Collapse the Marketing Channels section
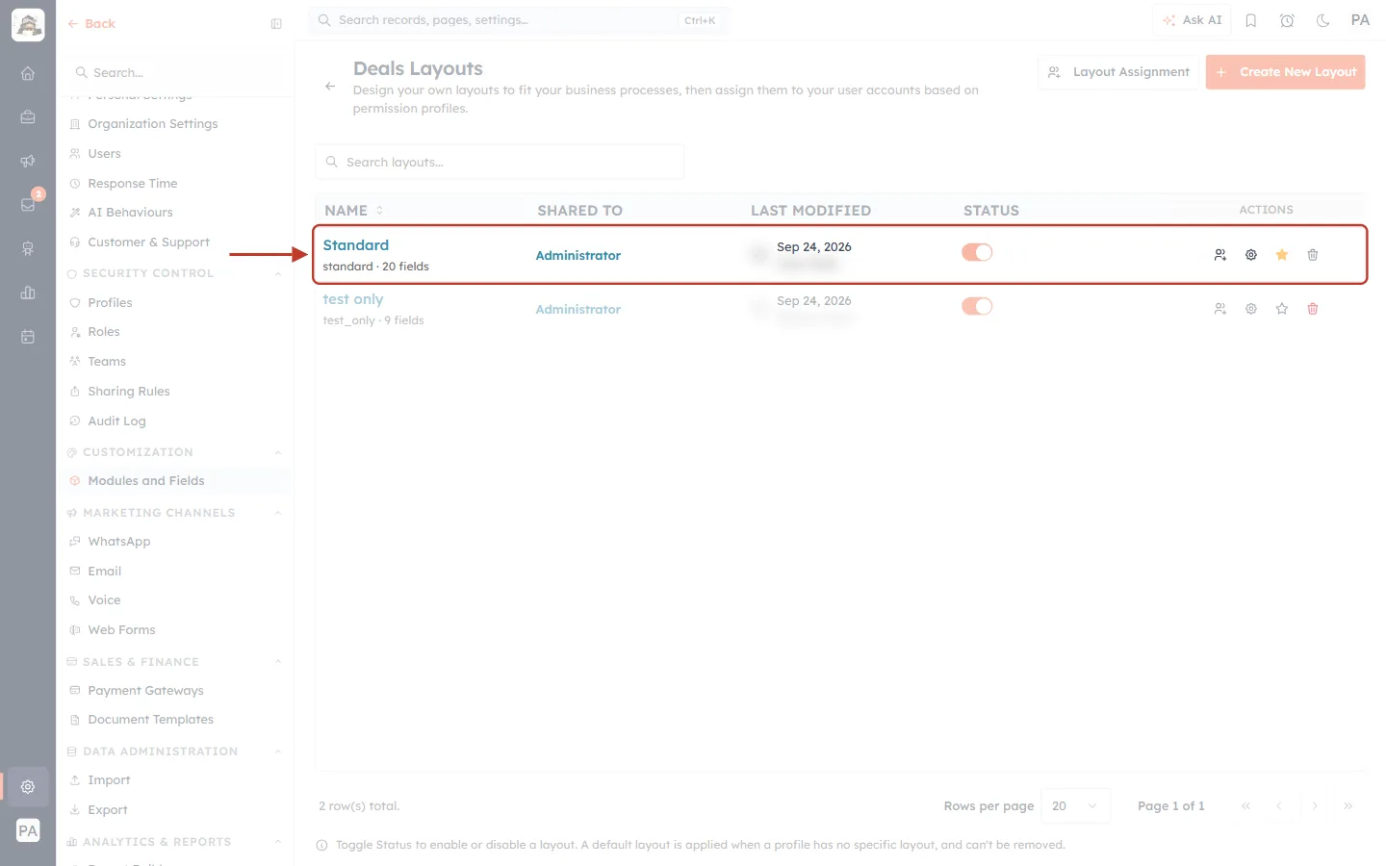Image resolution: width=1386 pixels, height=866 pixels. pos(278,514)
